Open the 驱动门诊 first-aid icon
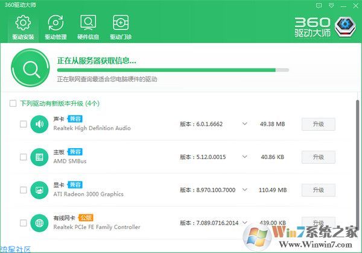Viewport: 362px width, 253px height. click(x=121, y=22)
